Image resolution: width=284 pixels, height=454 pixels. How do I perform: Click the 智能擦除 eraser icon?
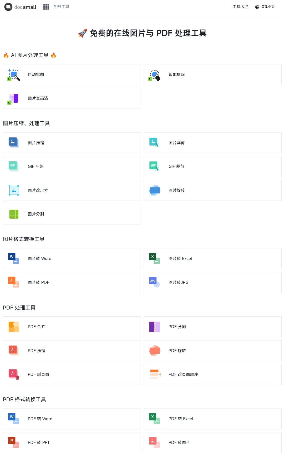pyautogui.click(x=154, y=75)
